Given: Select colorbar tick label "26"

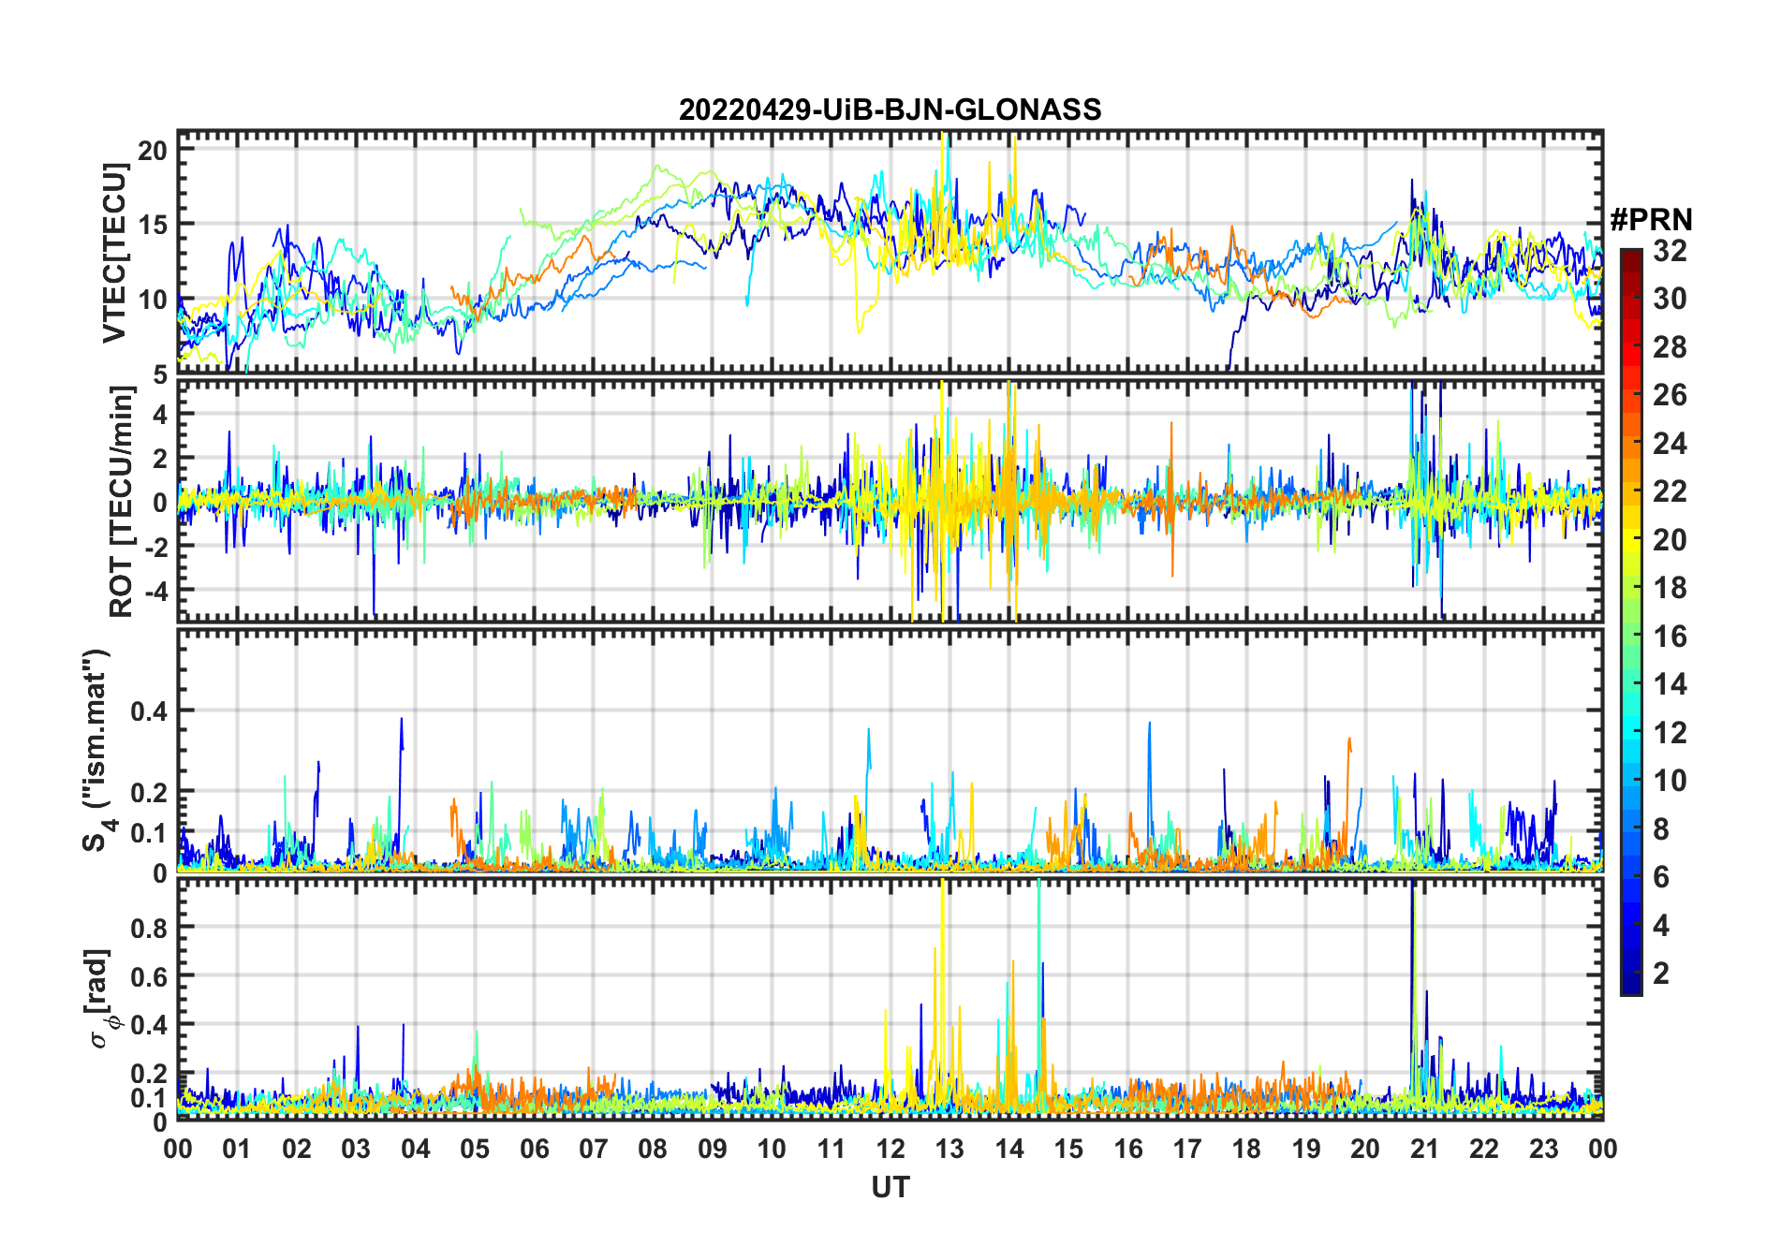Looking at the screenshot, I should (1670, 395).
